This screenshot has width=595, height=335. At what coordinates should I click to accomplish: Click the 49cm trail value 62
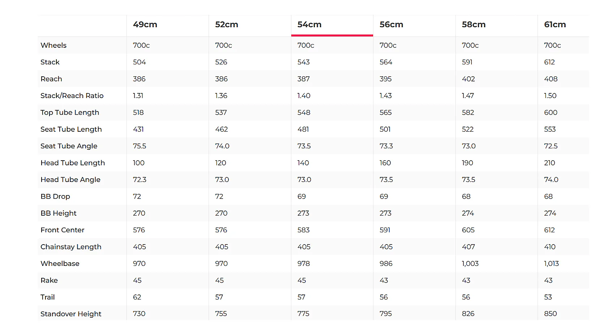[137, 297]
